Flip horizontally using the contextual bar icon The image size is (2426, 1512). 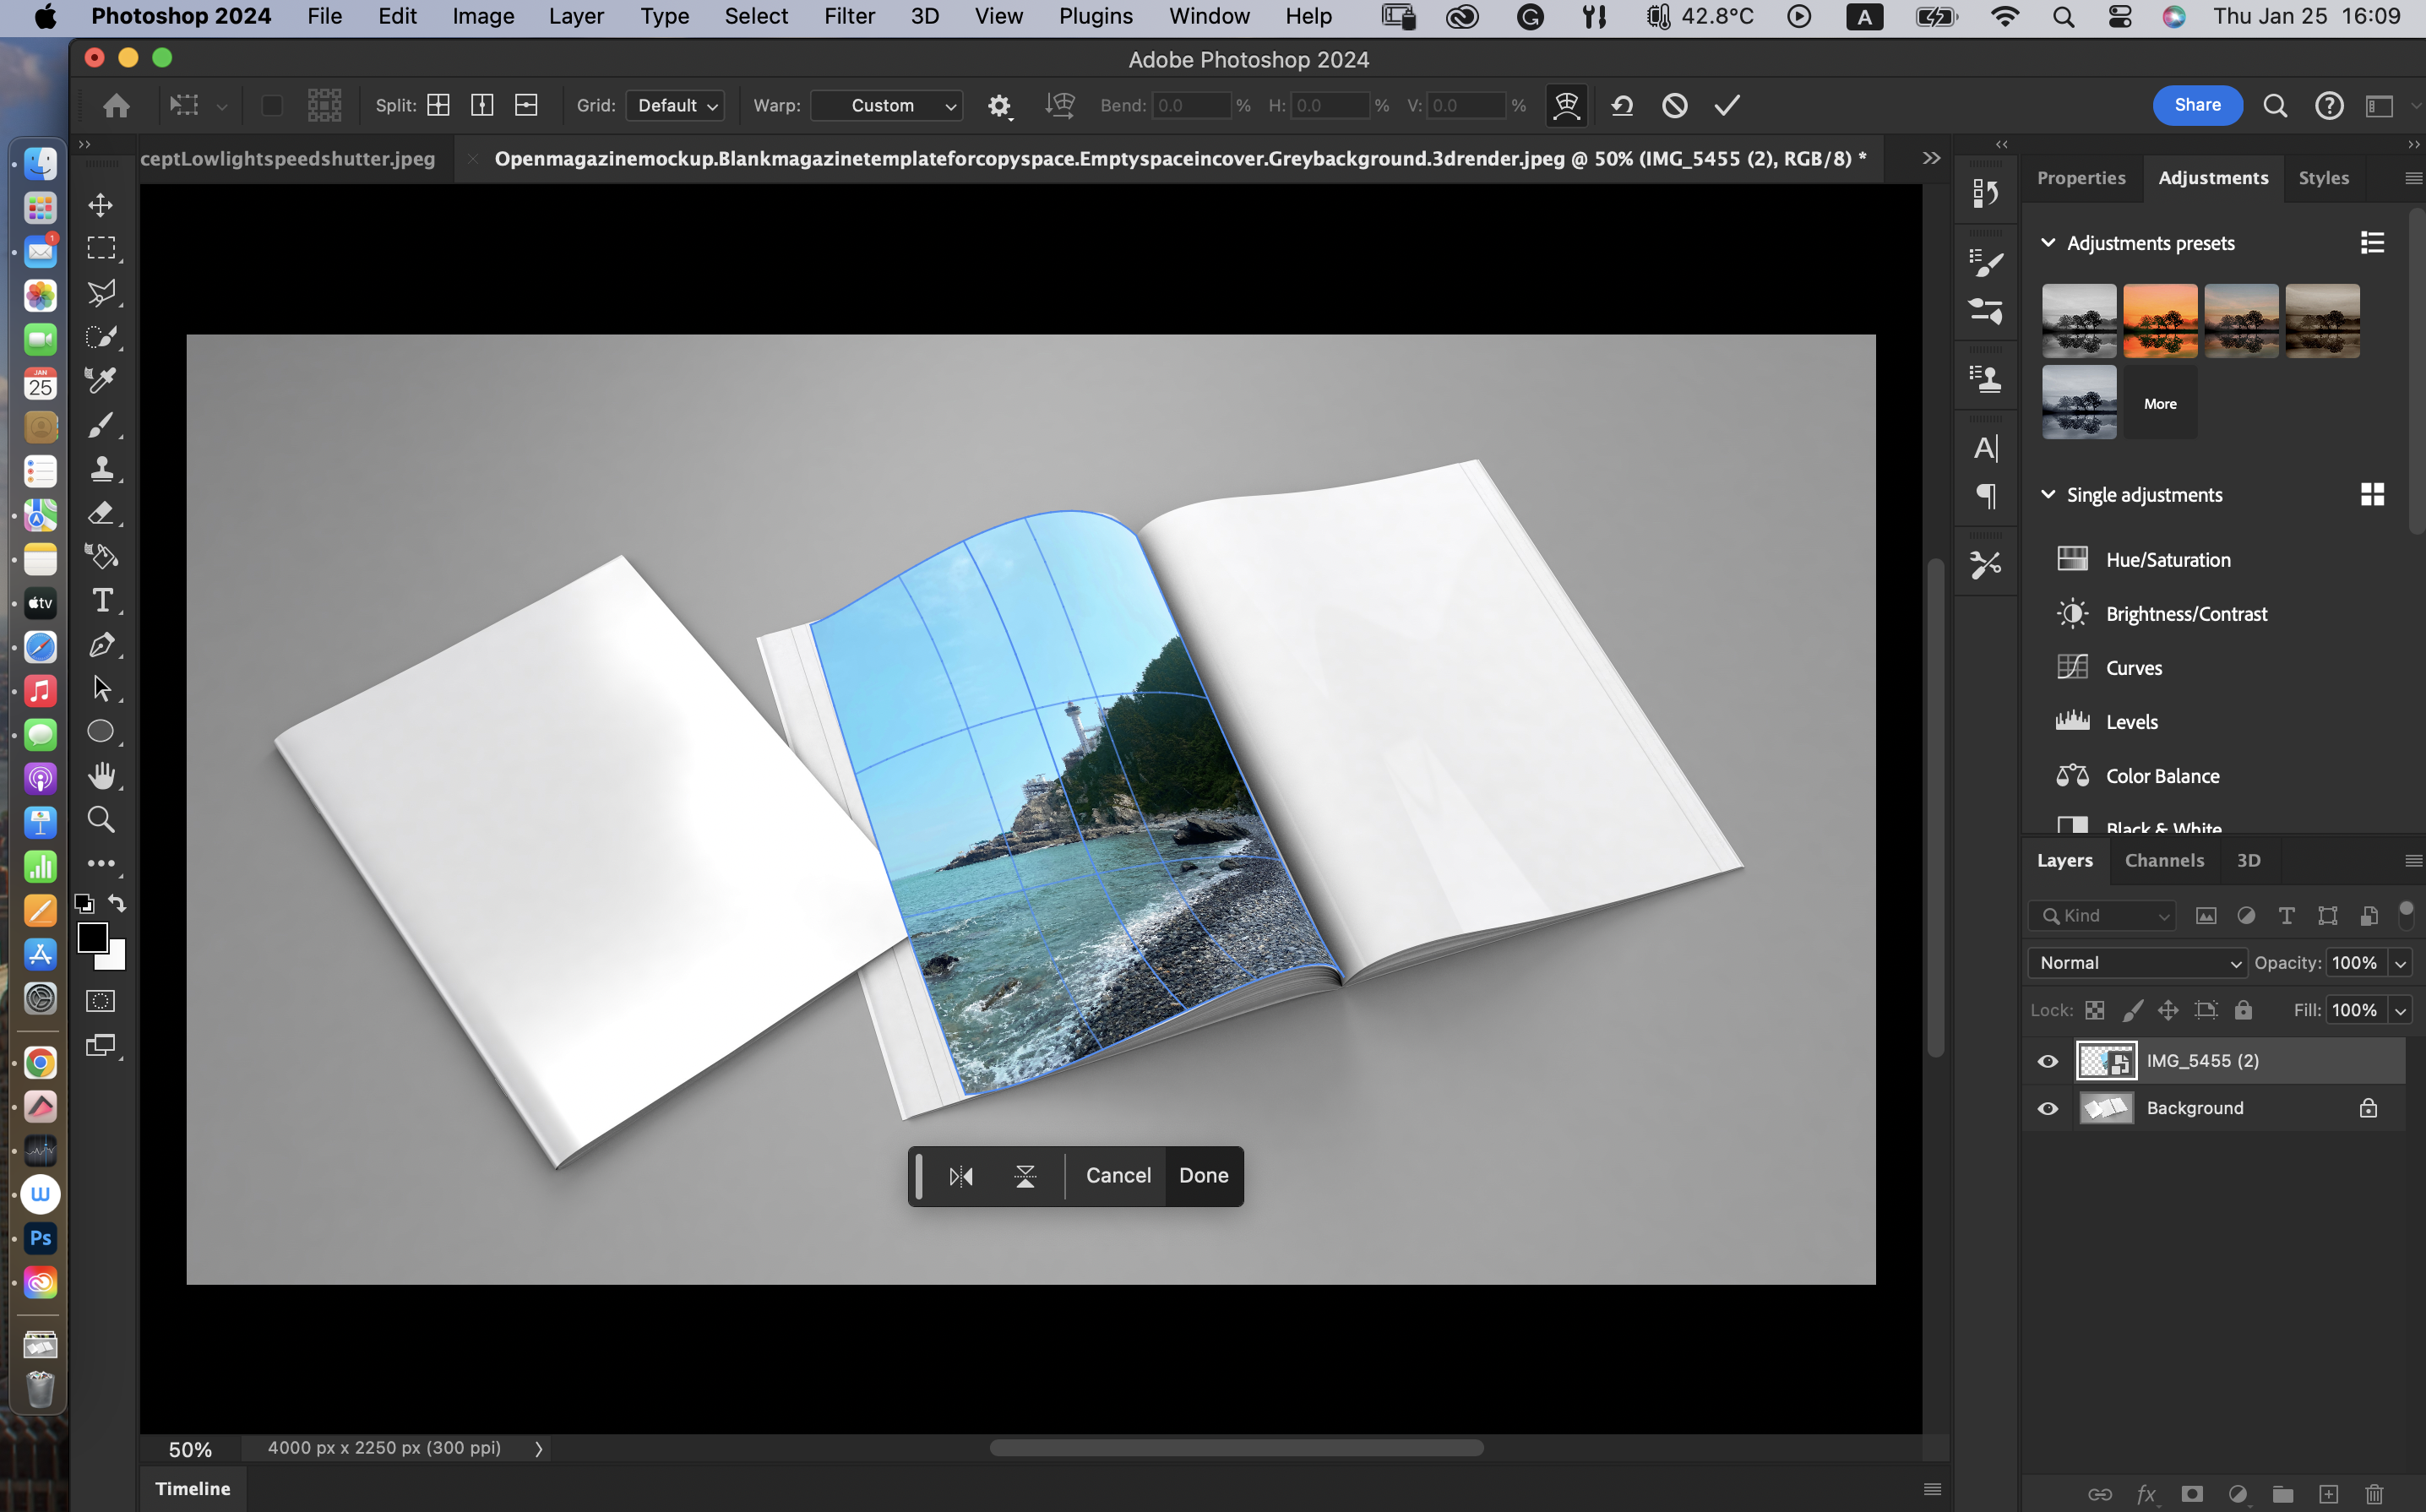click(x=960, y=1176)
